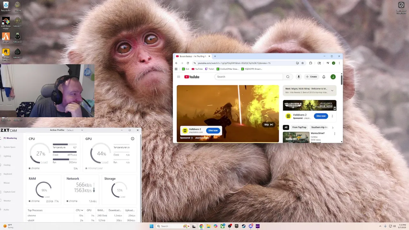Click the Helldivers II banner image

click(310, 105)
